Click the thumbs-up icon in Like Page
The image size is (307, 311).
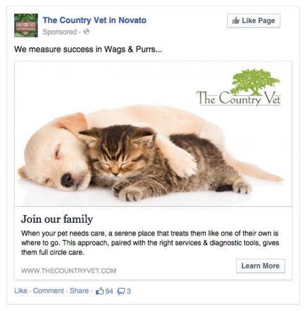[x=235, y=20]
